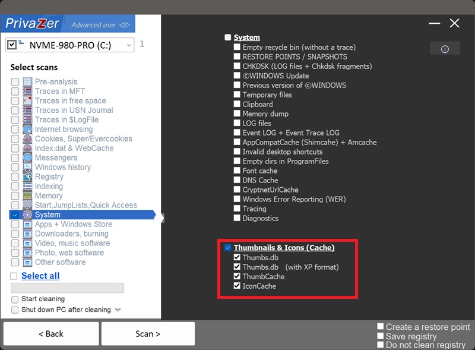Click the Cookies, Super/Evercookies icon
Screen dimensions: 475x350
[x=27, y=138]
